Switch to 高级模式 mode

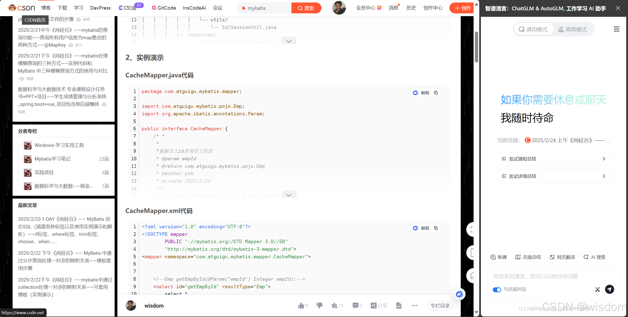(573, 29)
